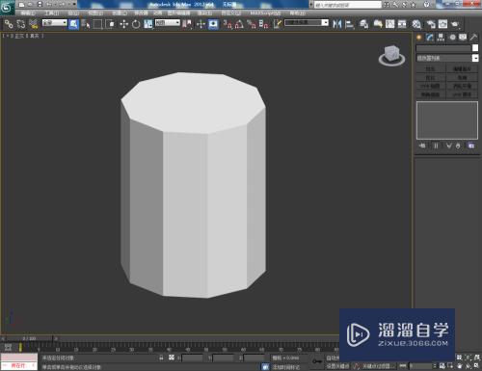Open the selection filter dropdown
Image resolution: width=482 pixels, height=371 pixels.
coord(55,22)
